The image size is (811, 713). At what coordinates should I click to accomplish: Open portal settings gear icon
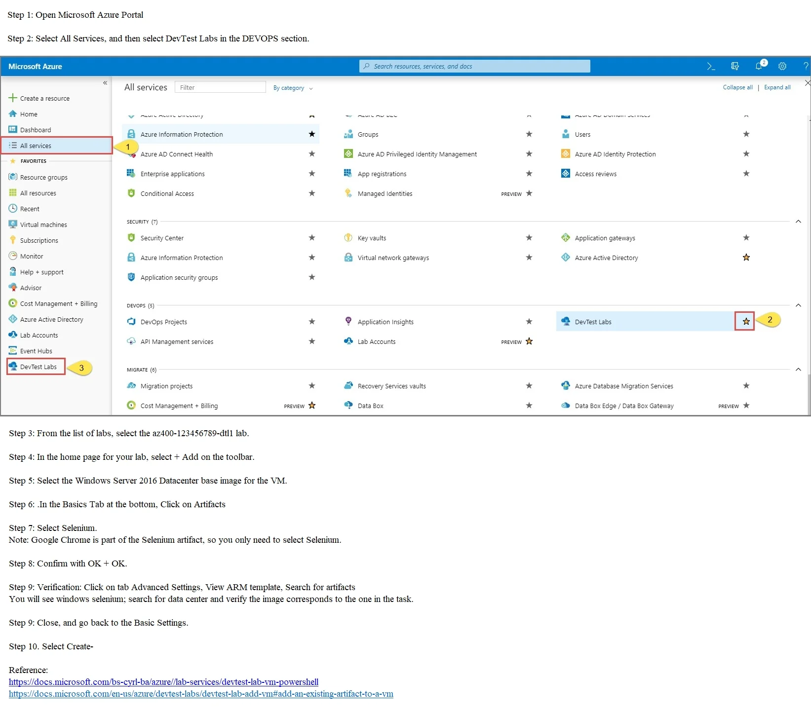tap(782, 66)
